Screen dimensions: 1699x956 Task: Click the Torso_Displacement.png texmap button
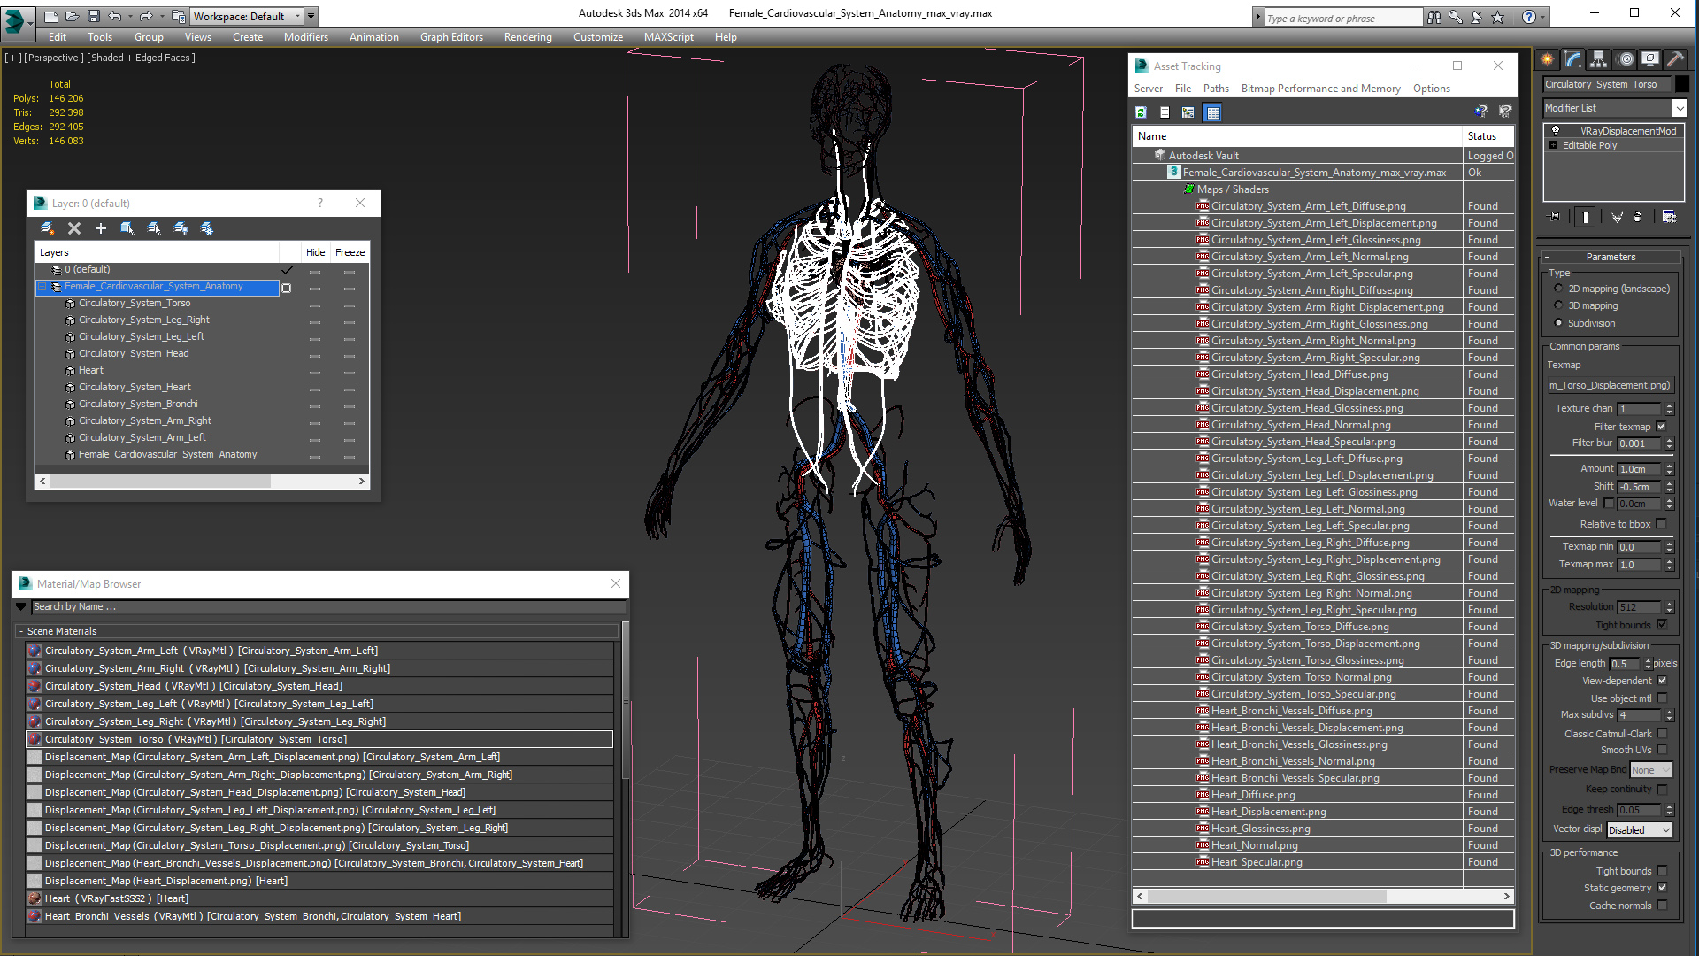[1610, 385]
